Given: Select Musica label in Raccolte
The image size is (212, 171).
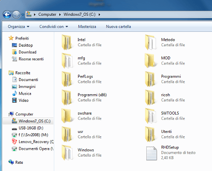Looking at the screenshot, I should click(25, 93).
